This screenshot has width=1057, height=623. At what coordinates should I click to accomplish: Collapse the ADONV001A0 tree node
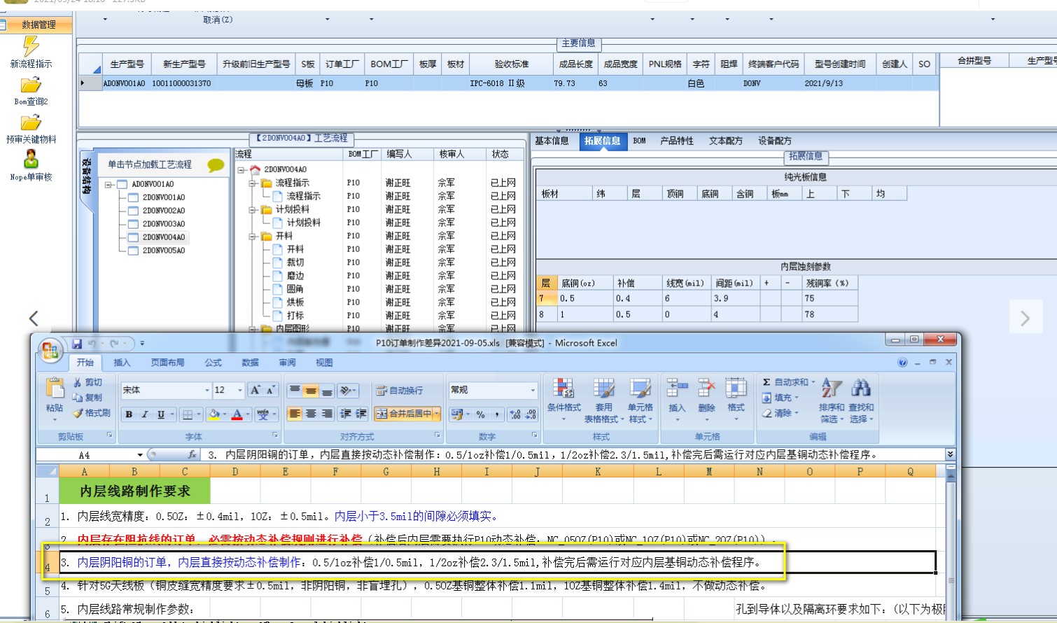pyautogui.click(x=109, y=185)
